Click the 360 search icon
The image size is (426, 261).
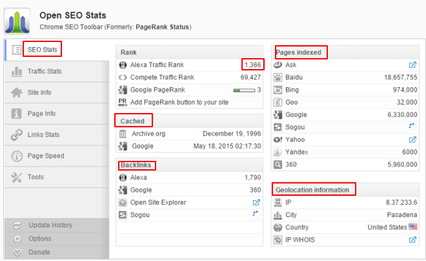278,165
